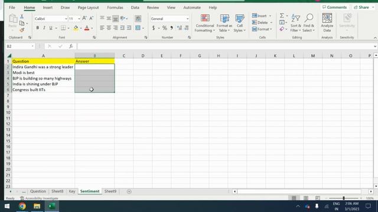This screenshot has width=378, height=212.
Task: Toggle Underline formatting
Action: click(51, 28)
